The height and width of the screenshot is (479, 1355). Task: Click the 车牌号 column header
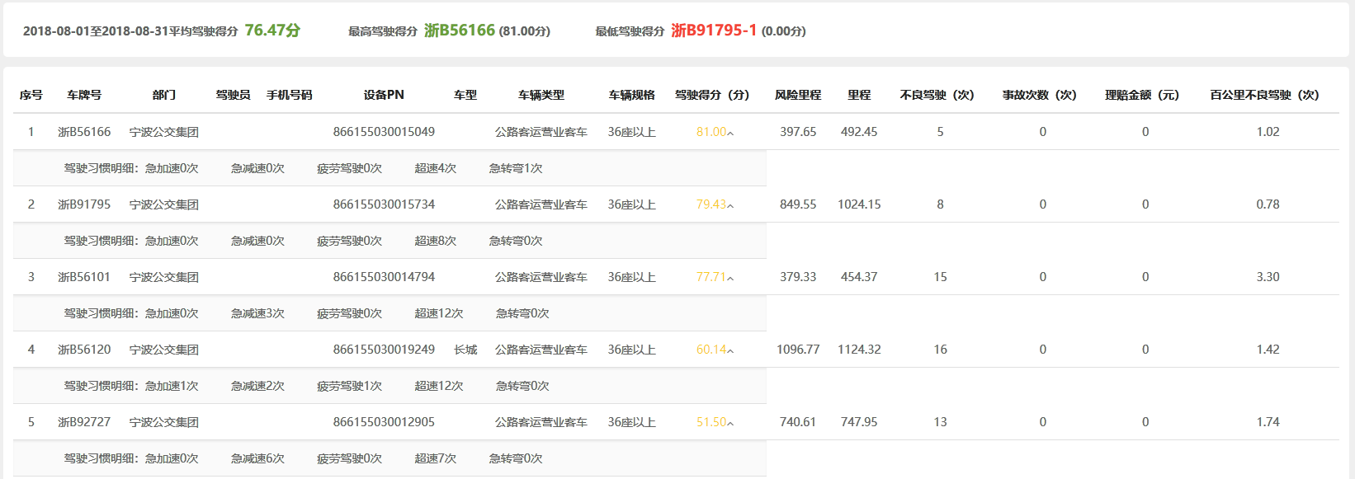84,95
